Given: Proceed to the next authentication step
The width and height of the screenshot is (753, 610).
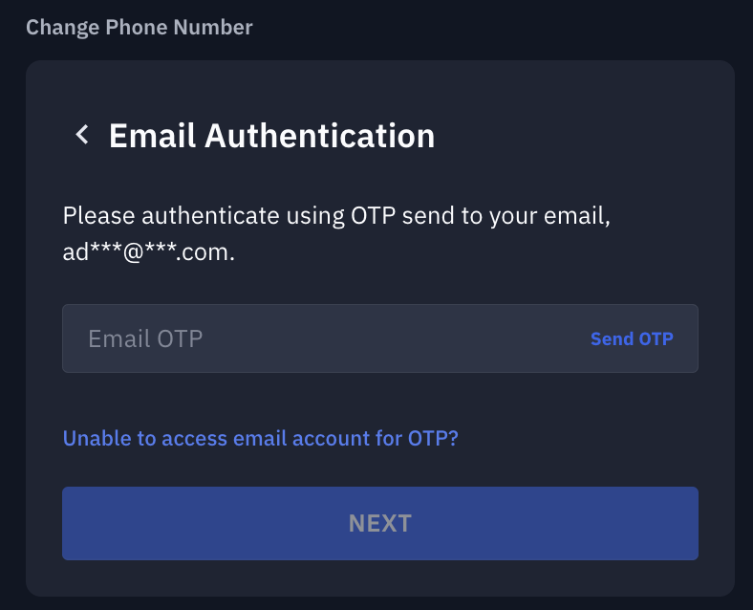Looking at the screenshot, I should point(379,523).
